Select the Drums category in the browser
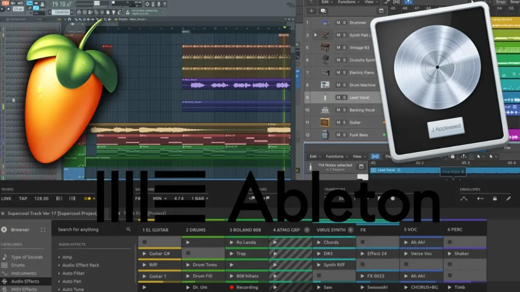 tap(18, 265)
